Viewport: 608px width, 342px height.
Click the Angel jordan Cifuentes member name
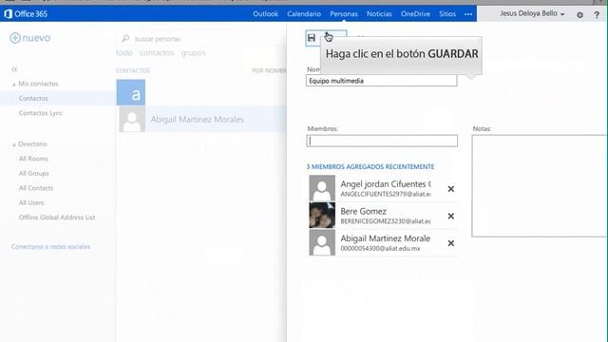(386, 184)
